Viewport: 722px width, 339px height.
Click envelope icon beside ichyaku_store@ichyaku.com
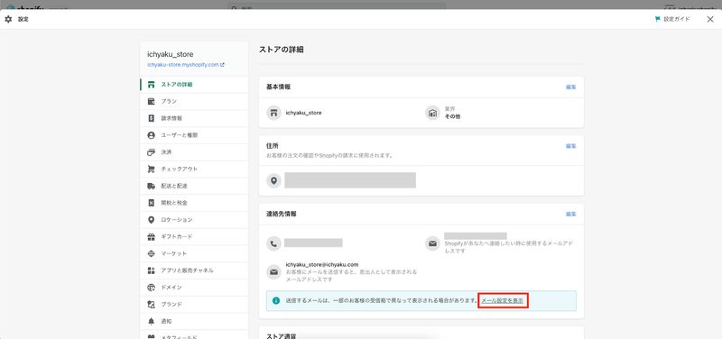point(274,272)
